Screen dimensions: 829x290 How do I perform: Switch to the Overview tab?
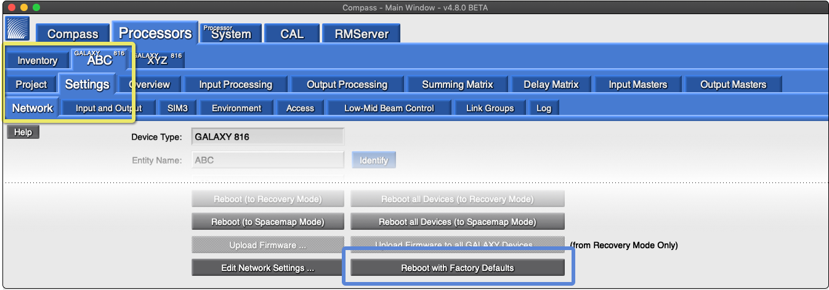(149, 84)
